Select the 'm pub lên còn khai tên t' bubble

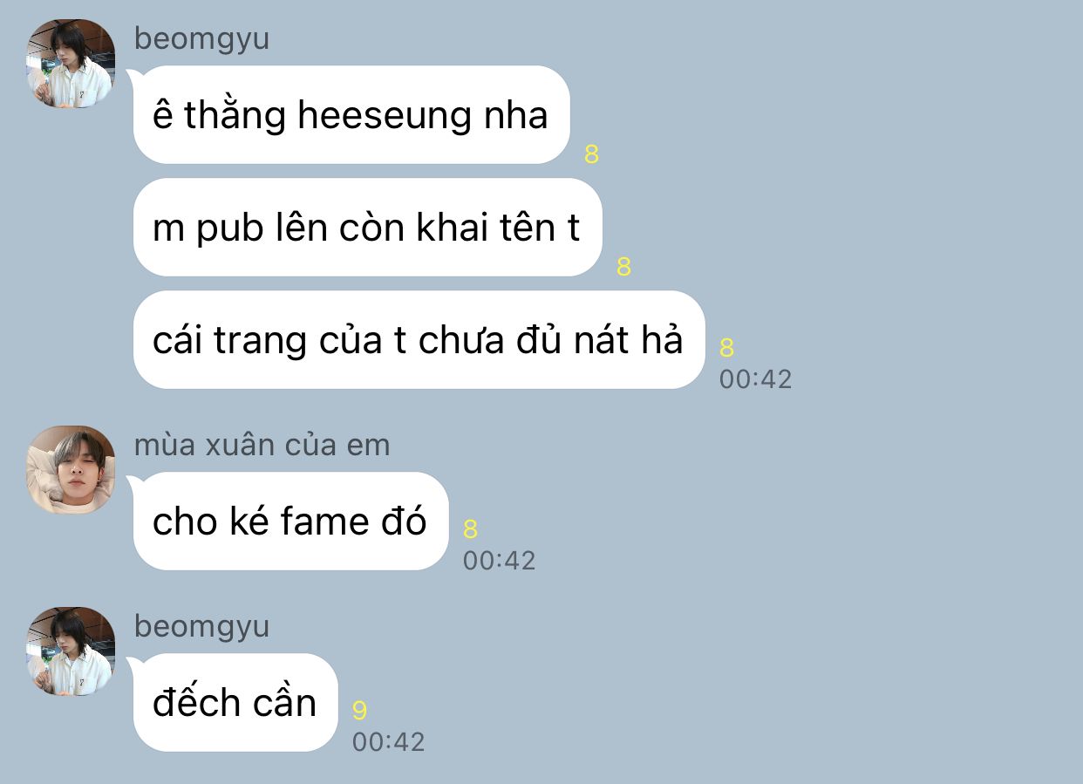(367, 228)
